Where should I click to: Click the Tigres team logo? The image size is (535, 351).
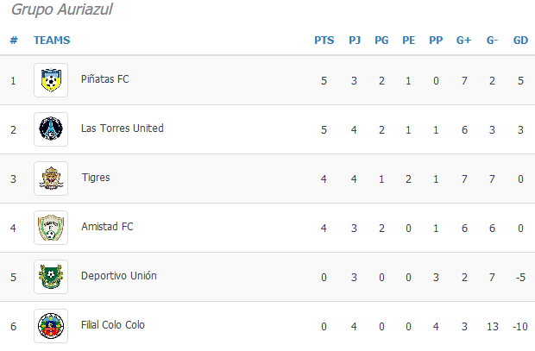[x=50, y=179]
